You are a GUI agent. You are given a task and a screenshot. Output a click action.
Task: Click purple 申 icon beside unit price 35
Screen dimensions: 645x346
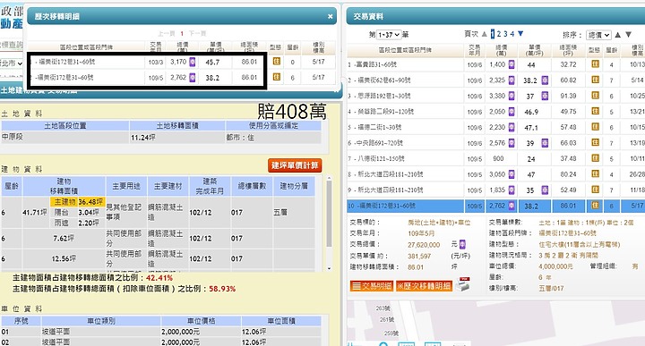545,190
